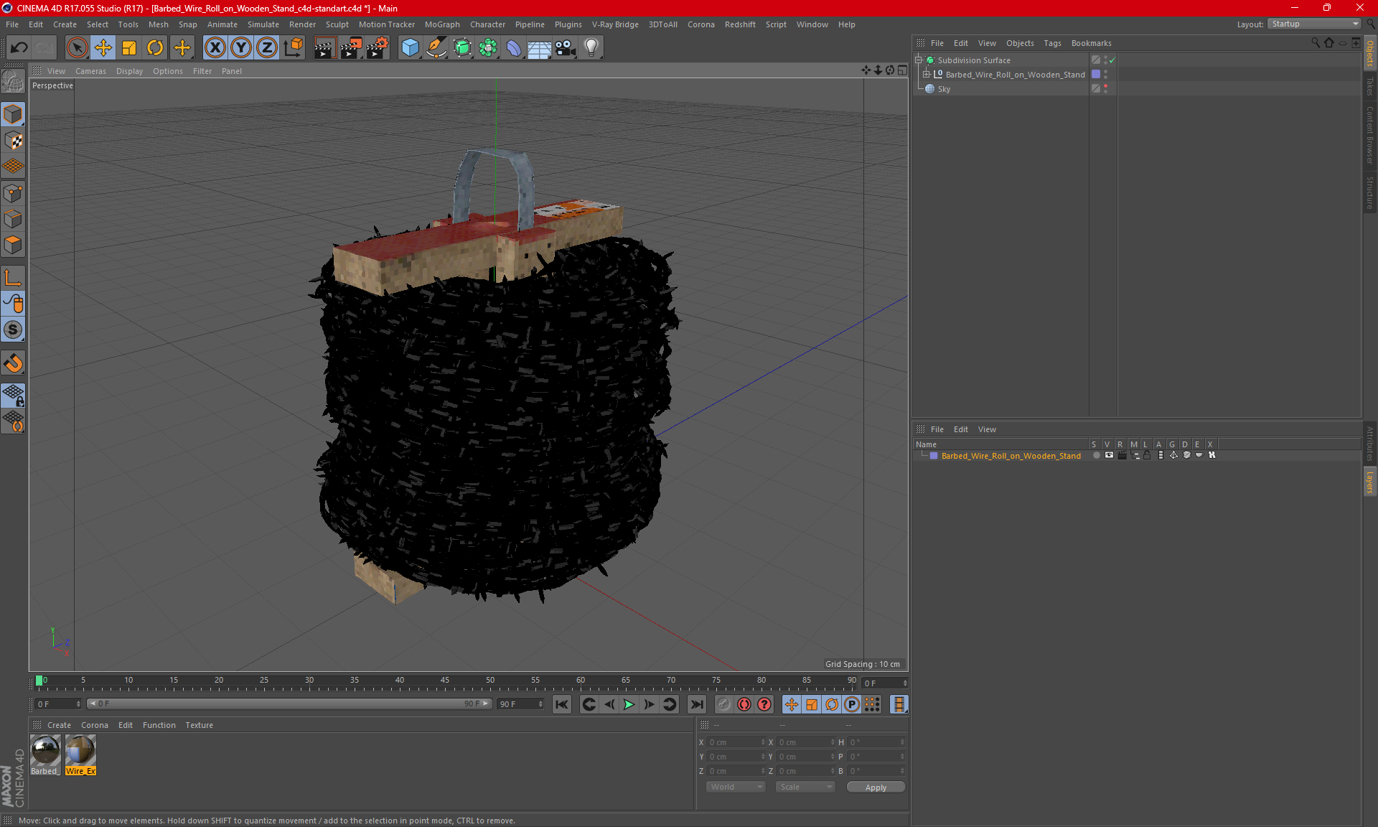Image resolution: width=1378 pixels, height=827 pixels.
Task: Click the Array modeling object icon
Action: pos(488,47)
